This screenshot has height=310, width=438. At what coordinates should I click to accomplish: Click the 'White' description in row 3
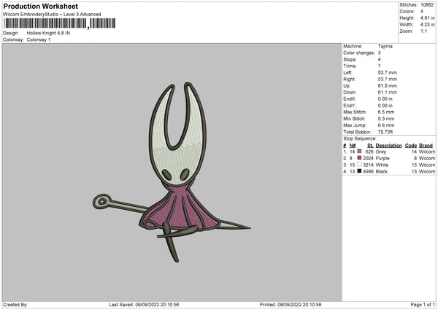pos(382,165)
